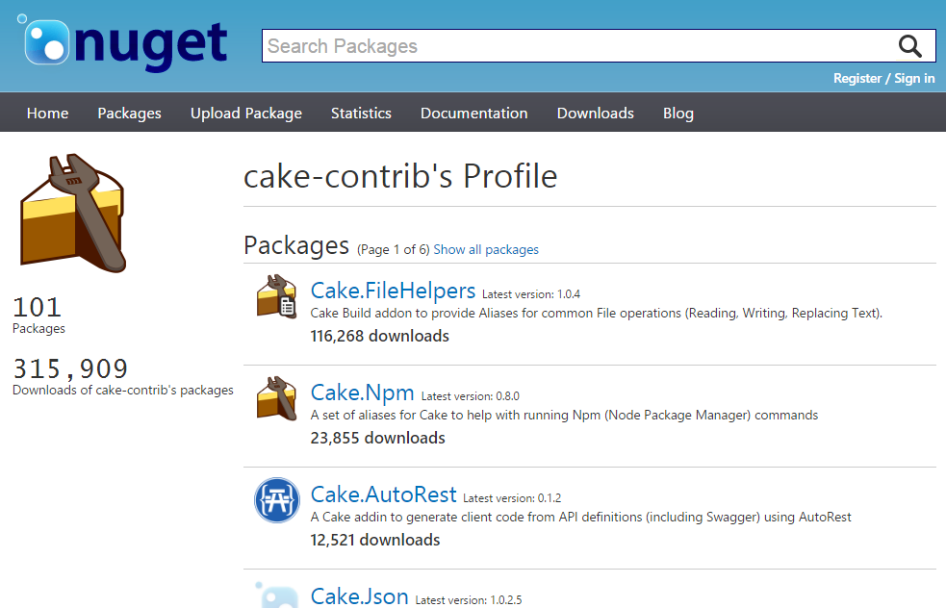Click the cake-contrib's Profile heading
This screenshot has height=608, width=946.
click(400, 176)
